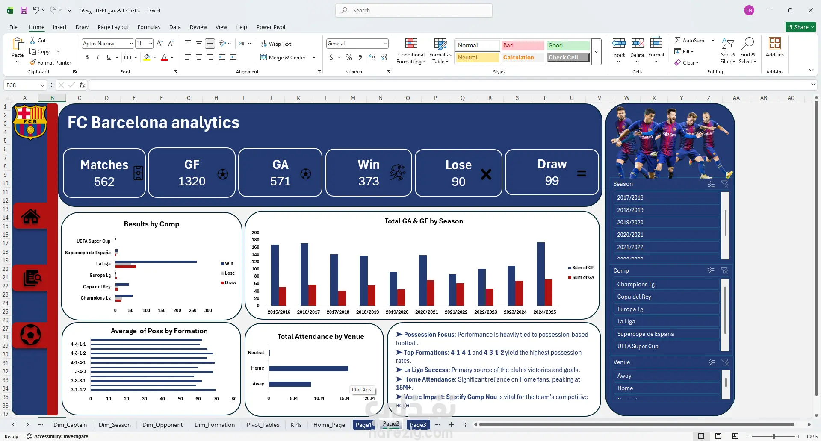Open the font size dropdown
The height and width of the screenshot is (441, 821).
[151, 44]
